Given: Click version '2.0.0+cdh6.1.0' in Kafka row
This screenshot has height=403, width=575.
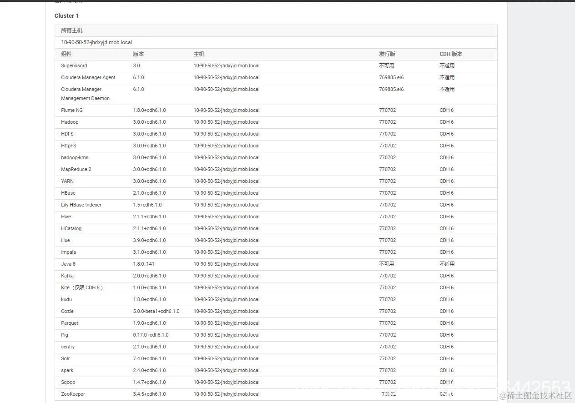Looking at the screenshot, I should 149,276.
